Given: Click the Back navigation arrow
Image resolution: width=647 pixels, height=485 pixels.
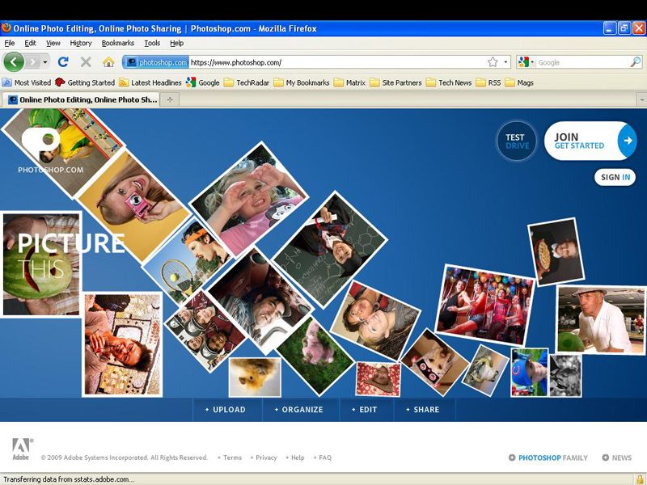Looking at the screenshot, I should tap(14, 61).
